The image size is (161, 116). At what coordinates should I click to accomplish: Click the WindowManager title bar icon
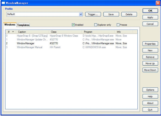(x=3, y=3)
